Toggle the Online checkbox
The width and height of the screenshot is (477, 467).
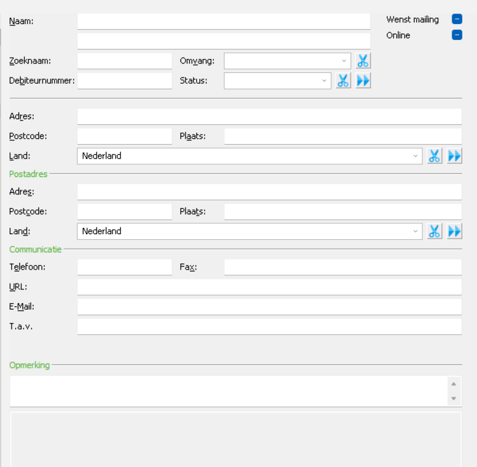pyautogui.click(x=457, y=35)
